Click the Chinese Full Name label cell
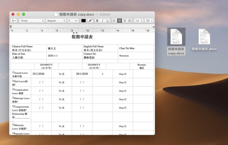228x145 pixels. coord(29,48)
